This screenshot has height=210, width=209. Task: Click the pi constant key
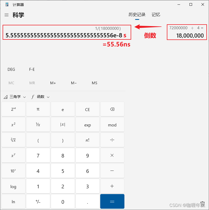[38, 109]
